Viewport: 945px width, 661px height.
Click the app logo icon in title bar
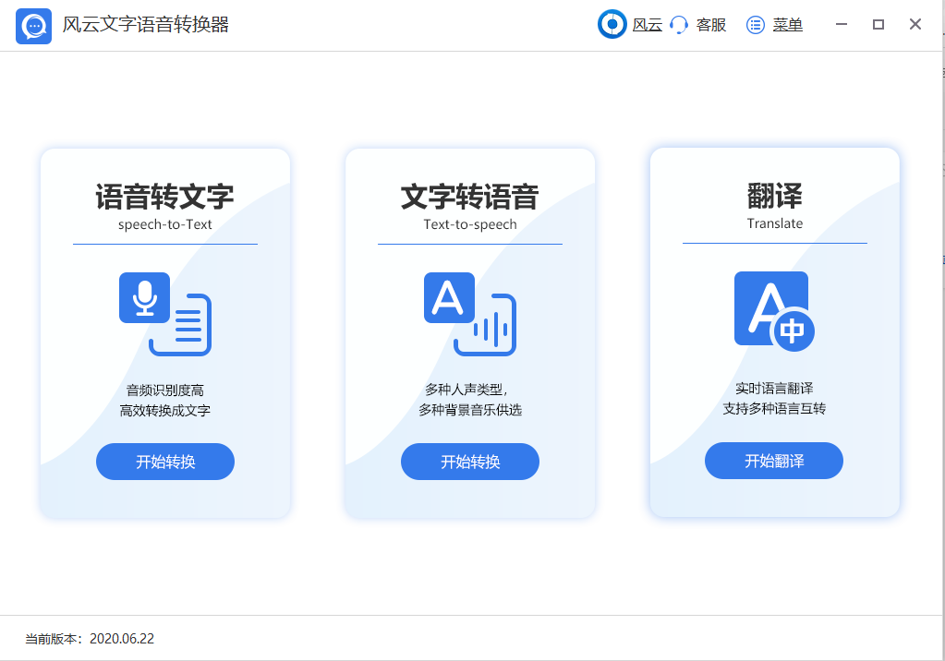[32, 26]
